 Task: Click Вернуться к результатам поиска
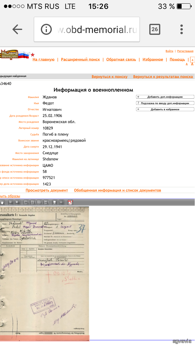(163, 77)
